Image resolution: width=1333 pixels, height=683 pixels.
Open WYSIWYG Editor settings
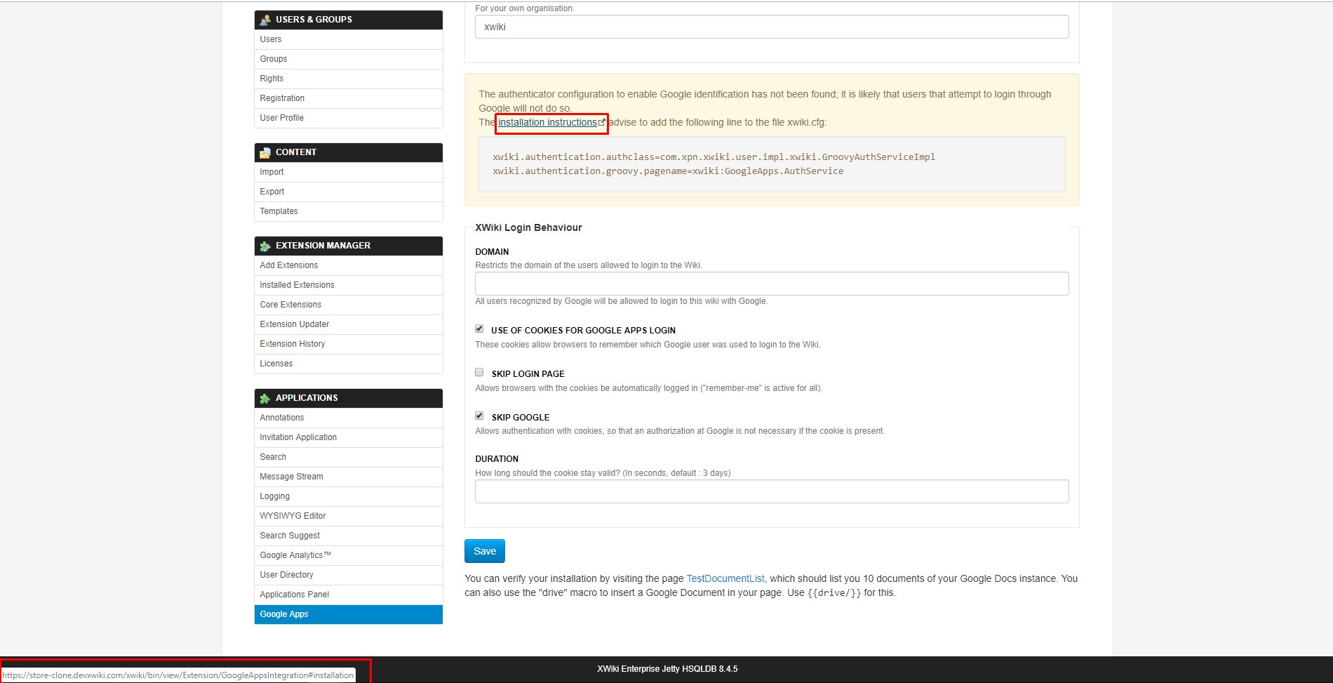pos(348,516)
